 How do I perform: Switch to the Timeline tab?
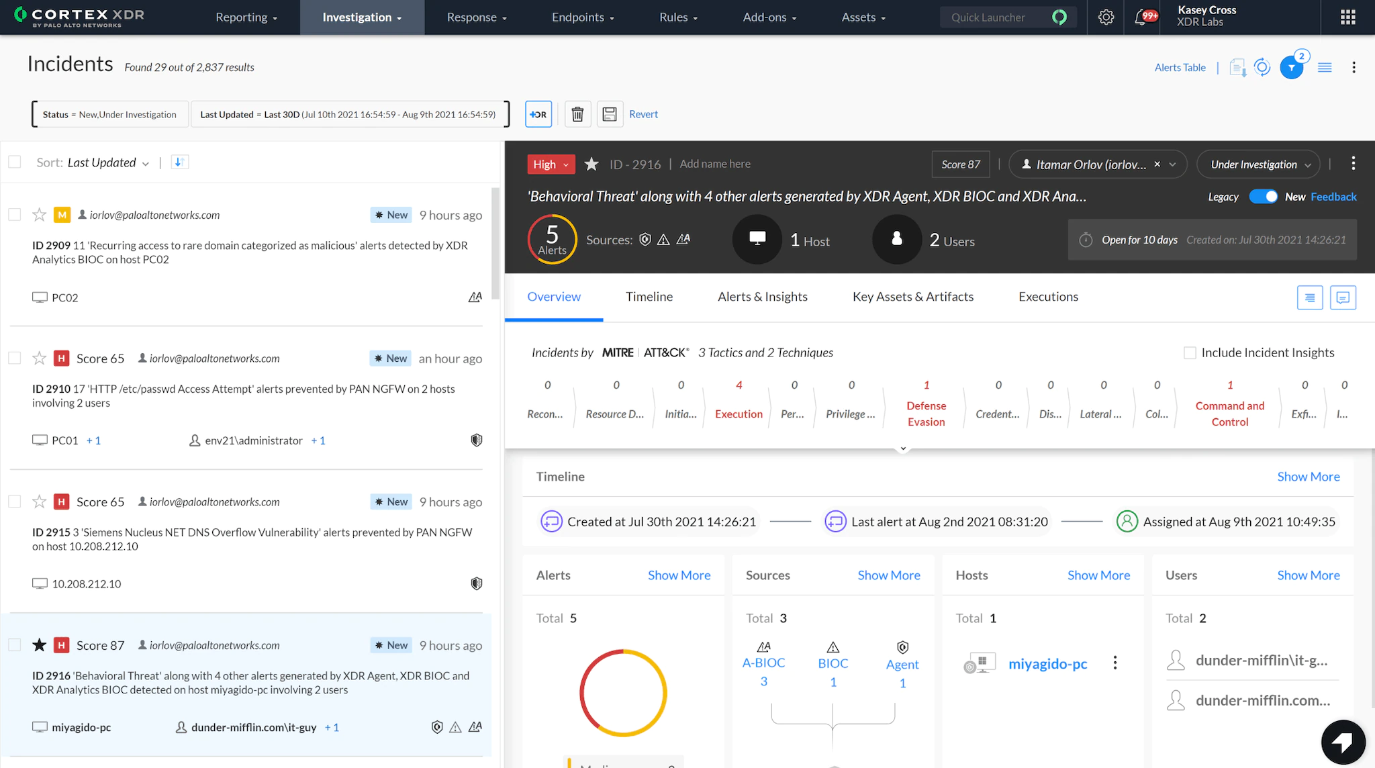coord(649,295)
